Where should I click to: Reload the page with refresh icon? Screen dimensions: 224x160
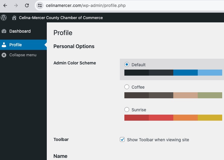click(27, 5)
